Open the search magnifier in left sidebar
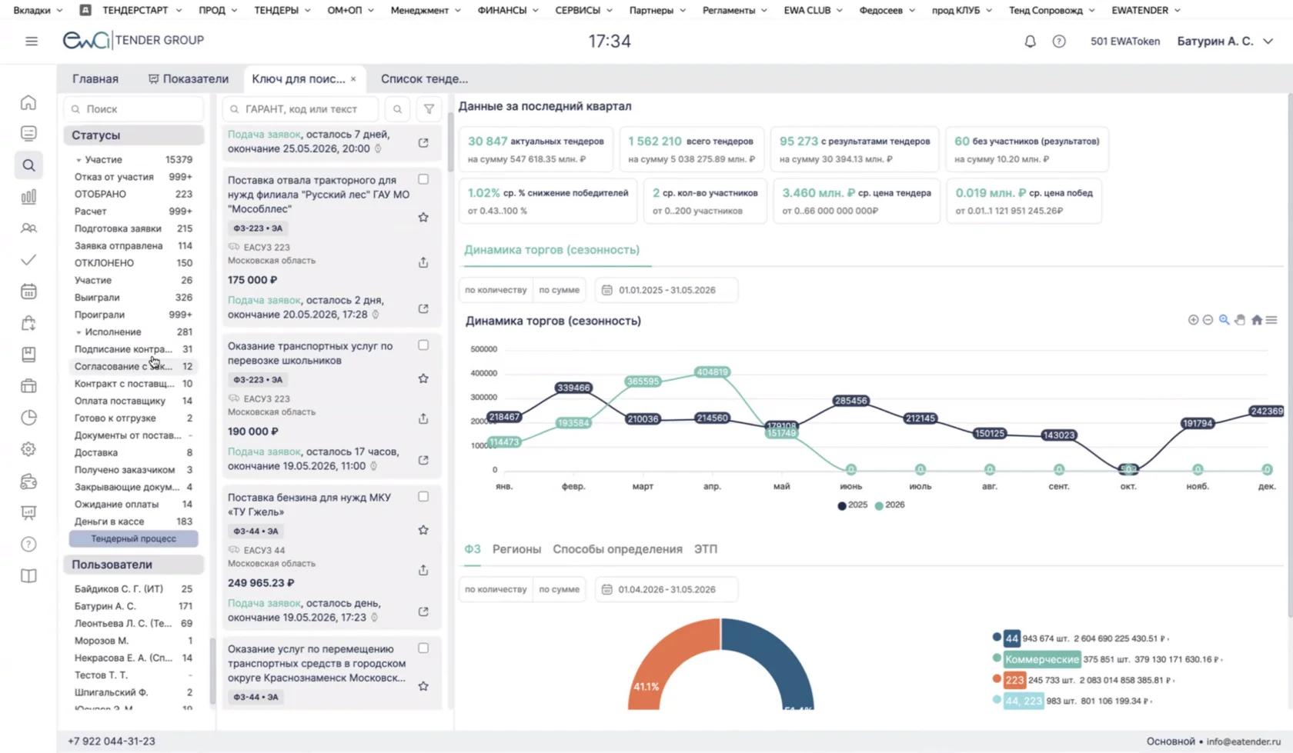 click(x=28, y=165)
